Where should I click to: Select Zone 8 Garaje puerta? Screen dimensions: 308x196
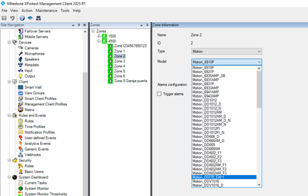[131, 81]
